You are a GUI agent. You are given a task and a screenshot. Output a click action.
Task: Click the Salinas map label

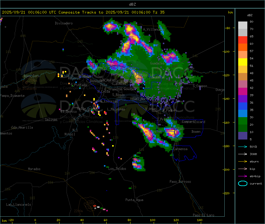pos(51,120)
